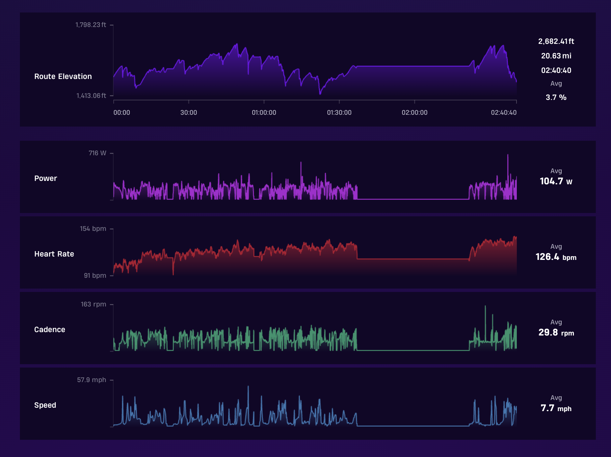Viewport: 611px width, 457px height.
Task: Click the Speed chart label
Action: [x=45, y=405]
